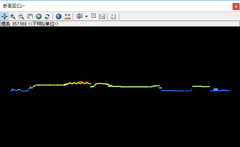Close the 断面図ビュー window
The height and width of the screenshot is (147, 240).
click(x=236, y=7)
